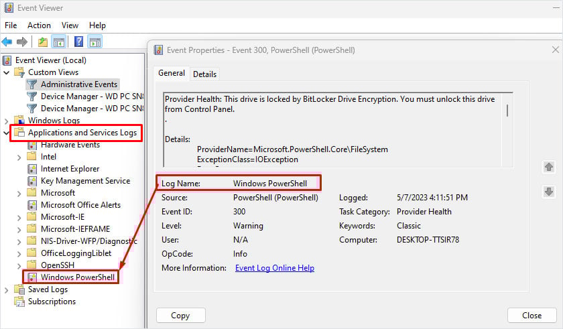Click the Custom Views folder icon
563x329 pixels.
[19, 72]
